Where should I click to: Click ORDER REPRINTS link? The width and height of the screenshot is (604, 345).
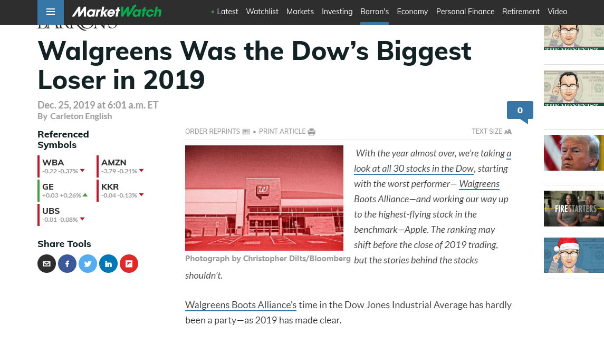(x=212, y=132)
